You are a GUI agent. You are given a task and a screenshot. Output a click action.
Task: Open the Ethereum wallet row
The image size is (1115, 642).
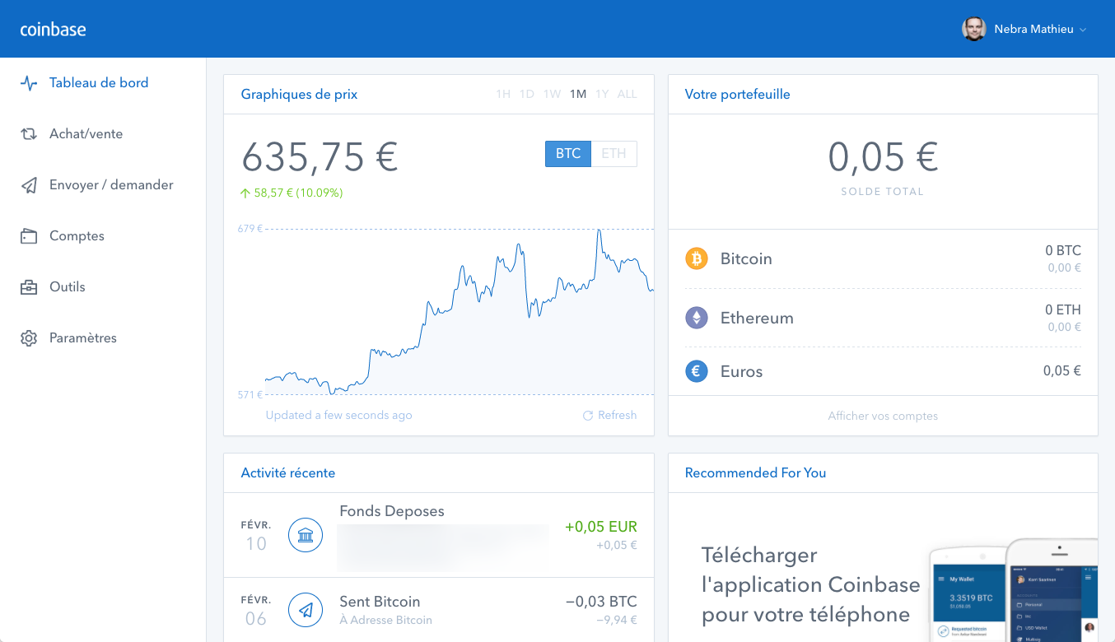[883, 318]
